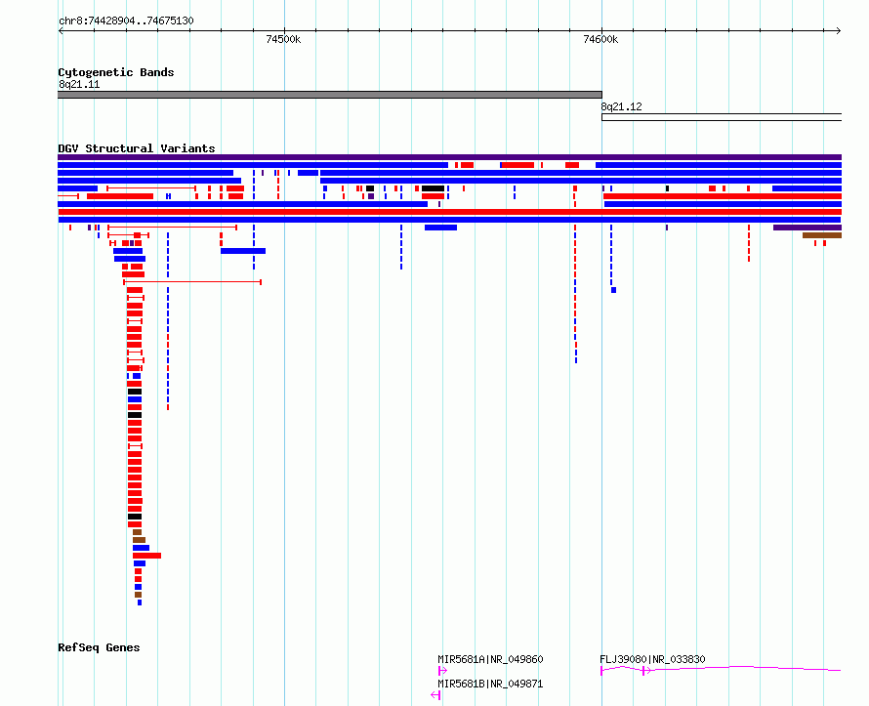Select the gray 8q21.11 band bar

[x=330, y=95]
